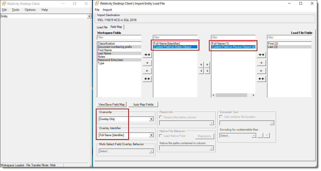The height and width of the screenshot is (171, 321).
Task: Open the Overwrite dropdown showing Overlay Only
Action: point(151,119)
